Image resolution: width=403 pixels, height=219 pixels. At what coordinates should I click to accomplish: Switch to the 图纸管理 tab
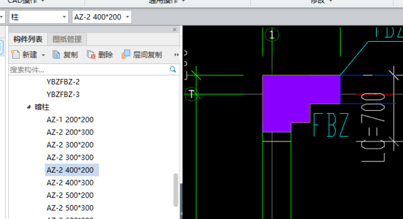tap(67, 39)
